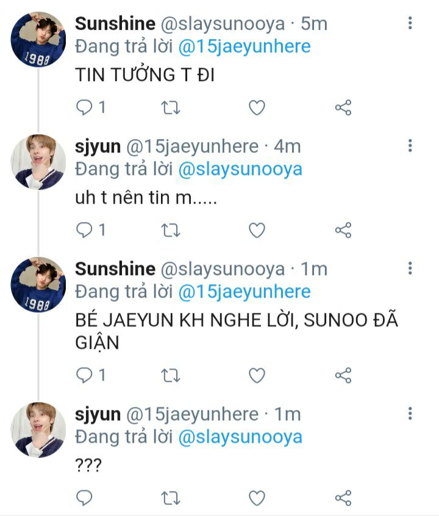Share the "TIN TƯỞNG T ĐI" tweet
Screen dimensions: 439x516
(343, 107)
